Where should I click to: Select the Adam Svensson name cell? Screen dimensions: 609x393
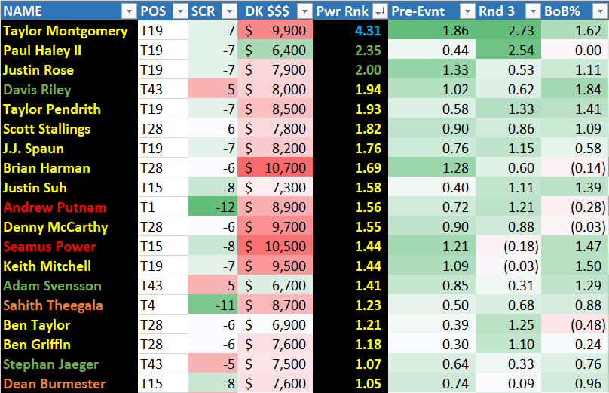click(69, 285)
